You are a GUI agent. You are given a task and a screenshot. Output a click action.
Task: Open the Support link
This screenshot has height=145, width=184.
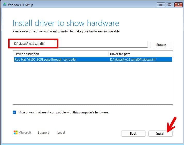point(43,133)
